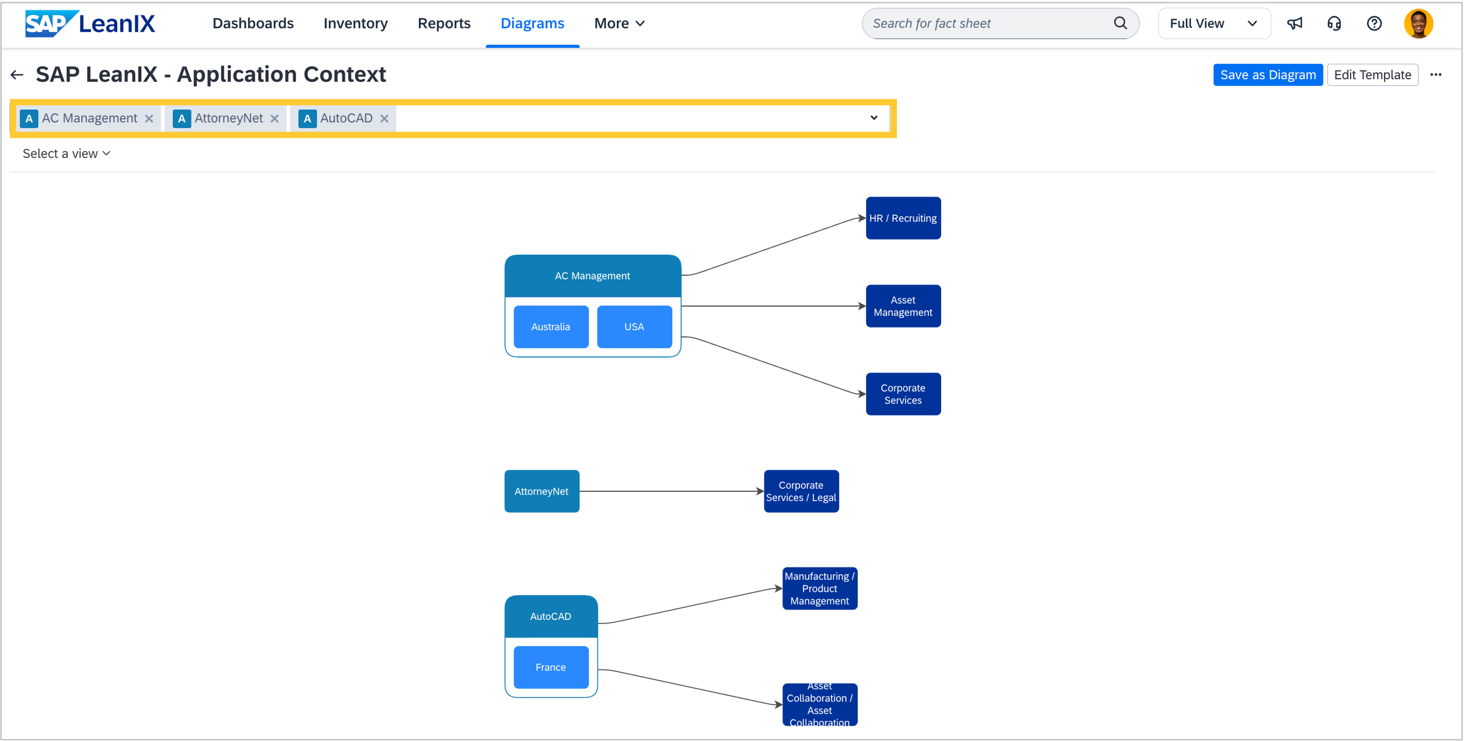Go to the Reports tab
Viewport: 1464px width, 741px height.
[x=444, y=23]
